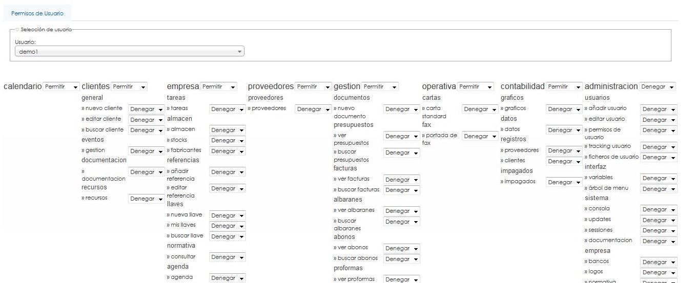The image size is (695, 283).
Task: Open the ver facturas permission dropdown
Action: pos(402,180)
